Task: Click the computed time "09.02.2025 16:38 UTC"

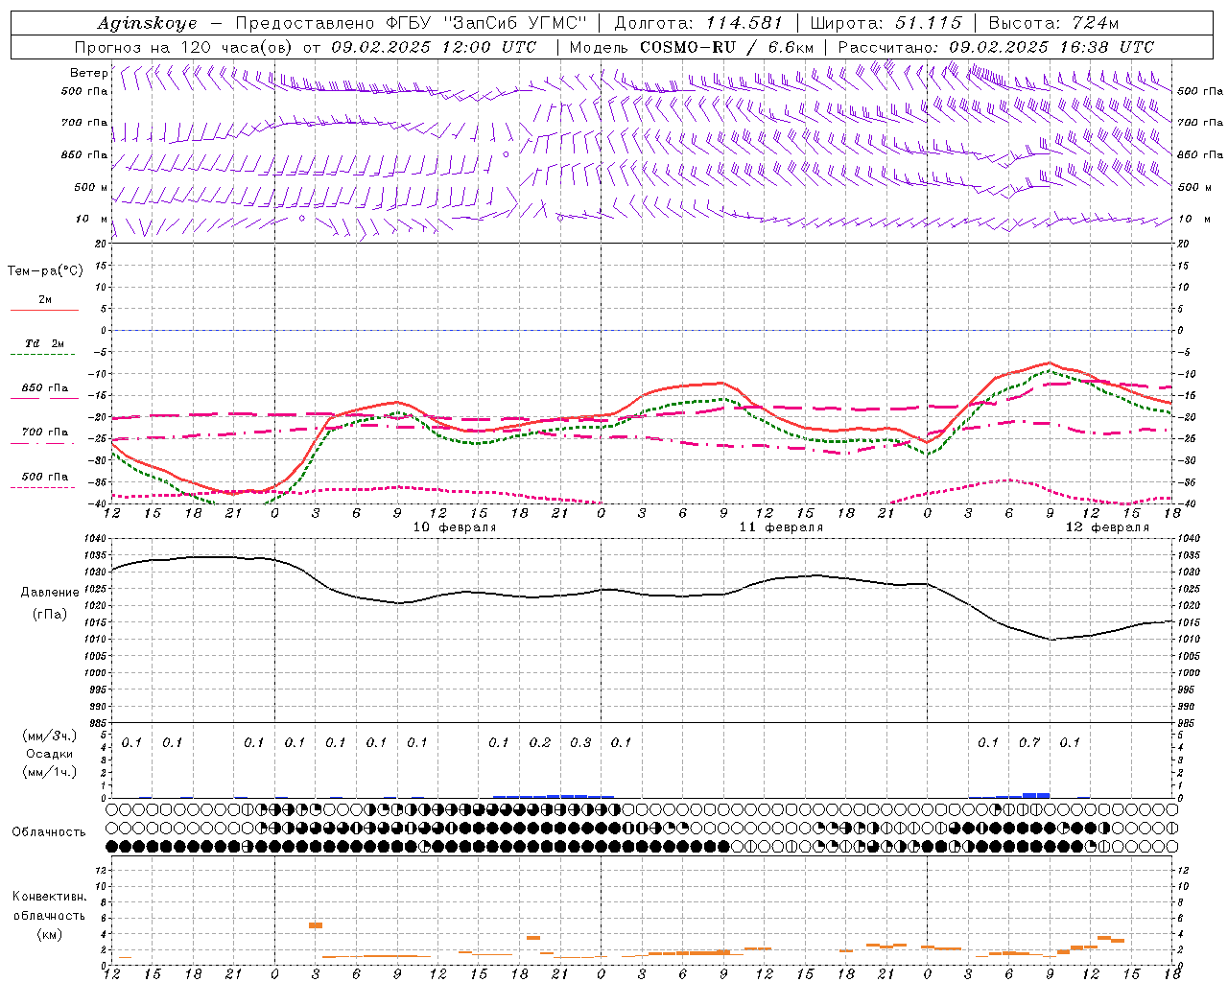Action: [1051, 47]
